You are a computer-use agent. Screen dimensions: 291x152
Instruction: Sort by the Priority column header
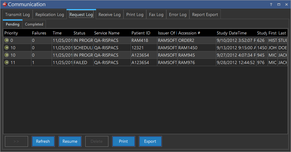point(11,33)
